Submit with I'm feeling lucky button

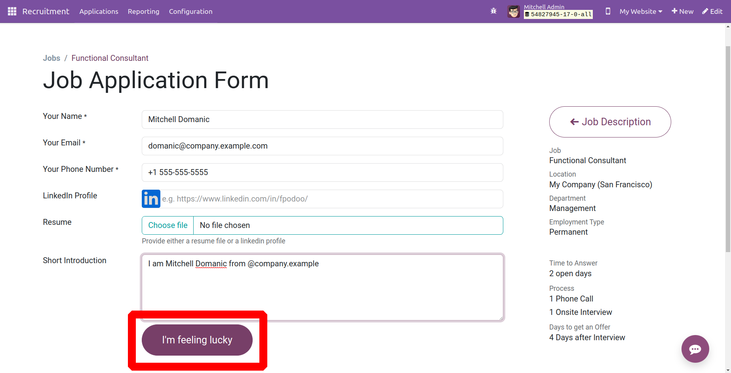click(x=197, y=340)
